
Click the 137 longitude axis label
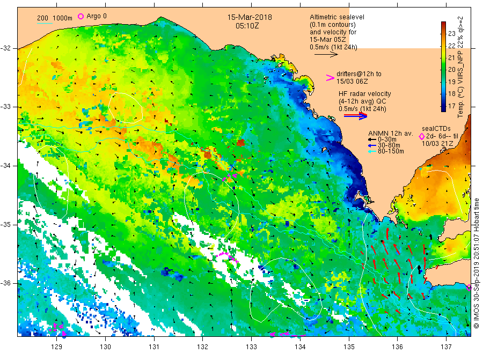click(x=446, y=347)
